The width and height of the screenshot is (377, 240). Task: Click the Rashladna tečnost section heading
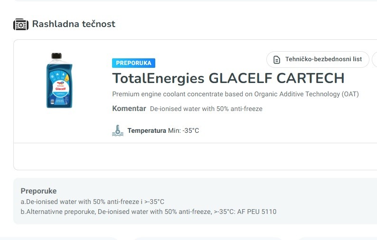[74, 24]
